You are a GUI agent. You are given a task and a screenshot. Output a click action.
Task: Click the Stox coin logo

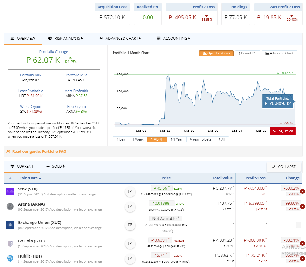coord(10,191)
